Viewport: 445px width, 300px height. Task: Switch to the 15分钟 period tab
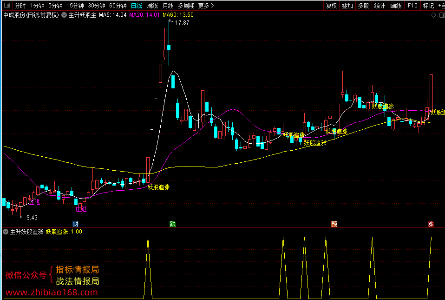tap(75, 6)
